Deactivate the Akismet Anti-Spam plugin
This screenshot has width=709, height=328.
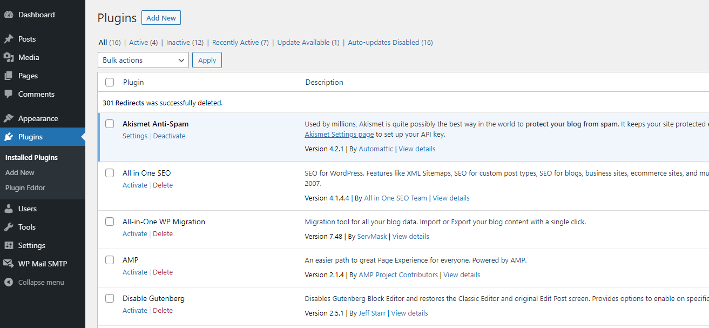tap(169, 136)
